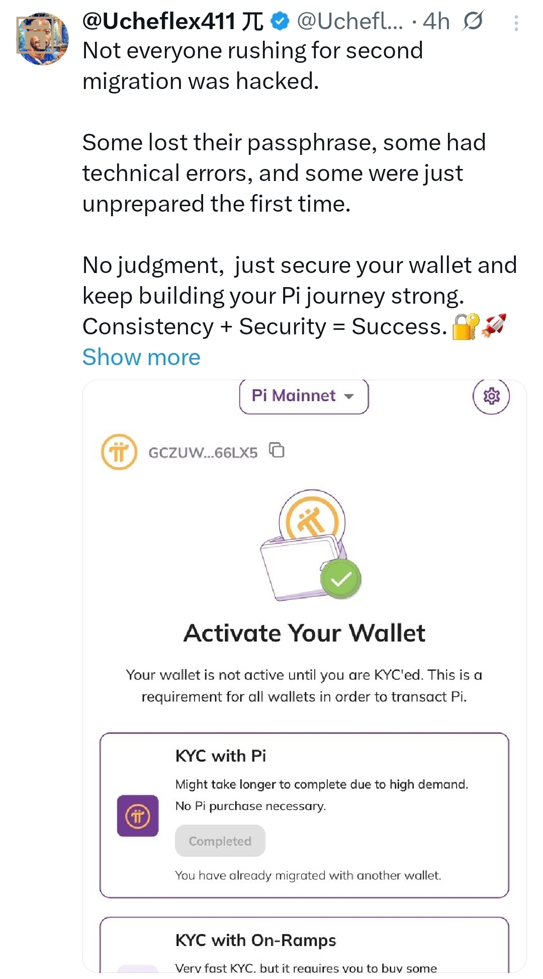Click the Activate Your Wallet heading
Viewport: 543px width, 979px height.
(x=304, y=633)
